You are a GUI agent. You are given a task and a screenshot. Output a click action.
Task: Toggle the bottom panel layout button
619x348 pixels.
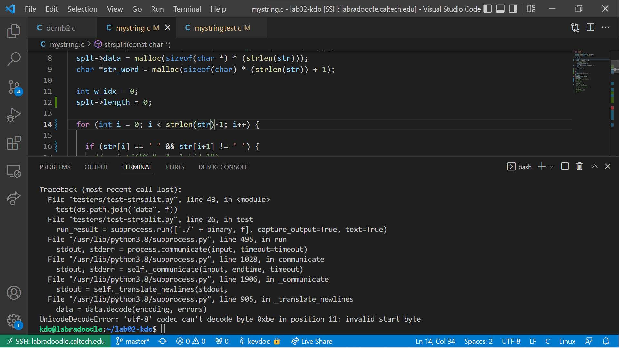coord(500,9)
